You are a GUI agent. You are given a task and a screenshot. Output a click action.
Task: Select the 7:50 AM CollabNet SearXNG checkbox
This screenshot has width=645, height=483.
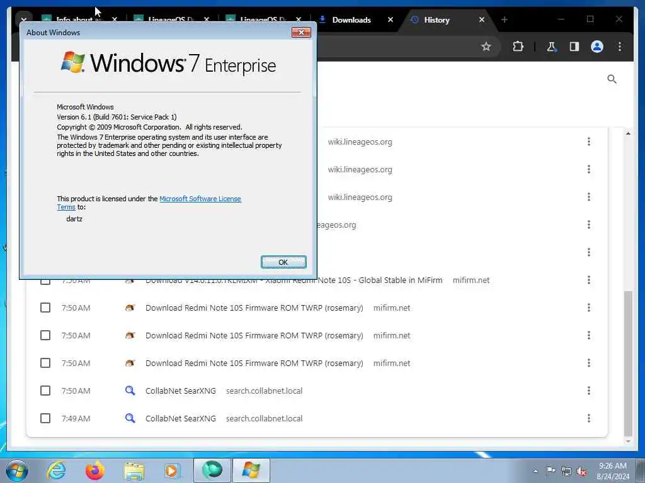(45, 391)
